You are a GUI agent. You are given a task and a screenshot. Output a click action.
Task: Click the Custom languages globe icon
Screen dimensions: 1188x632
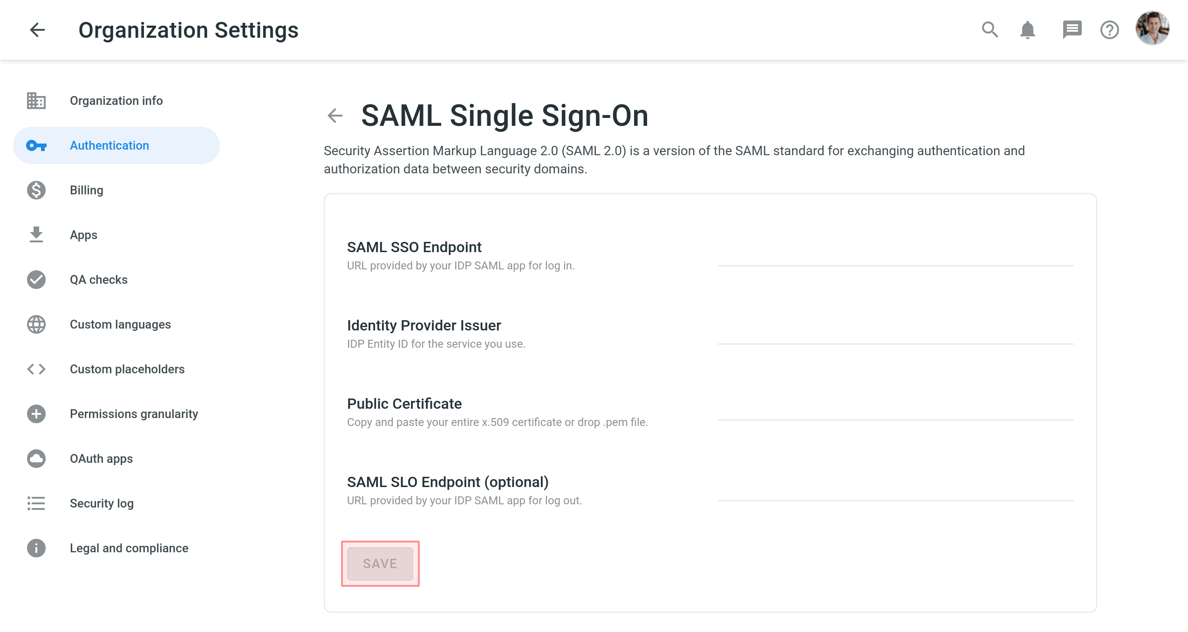36,324
